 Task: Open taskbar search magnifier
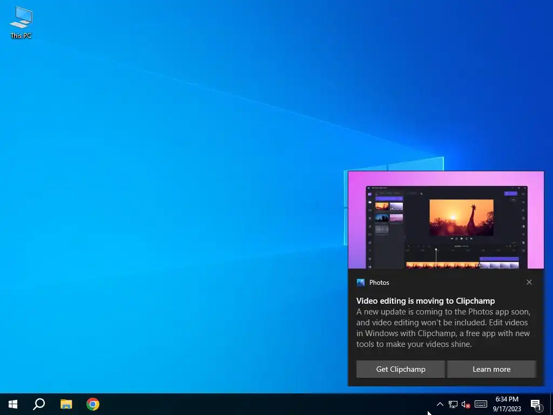click(39, 404)
